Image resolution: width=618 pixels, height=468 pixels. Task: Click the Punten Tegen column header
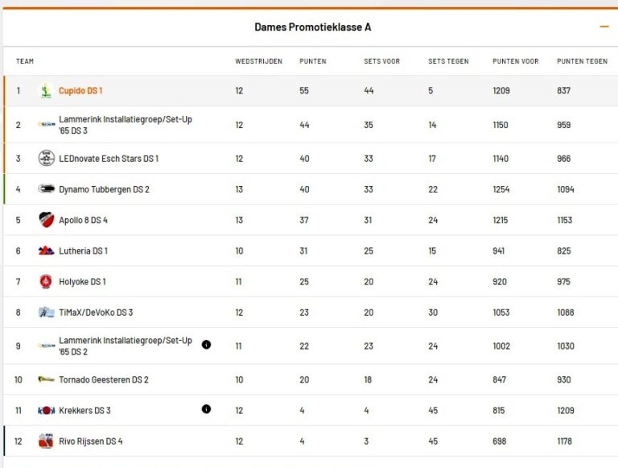tap(582, 61)
